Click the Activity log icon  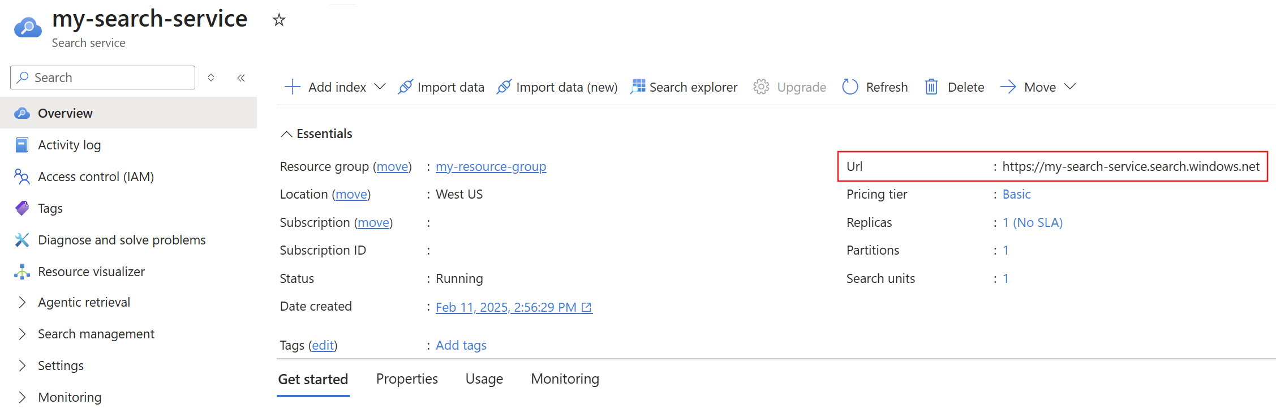pyautogui.click(x=22, y=145)
